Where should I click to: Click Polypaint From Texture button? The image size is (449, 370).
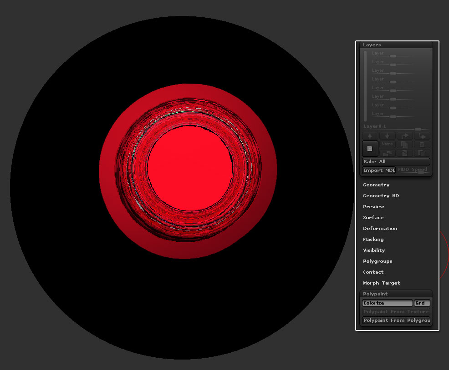tap(396, 312)
